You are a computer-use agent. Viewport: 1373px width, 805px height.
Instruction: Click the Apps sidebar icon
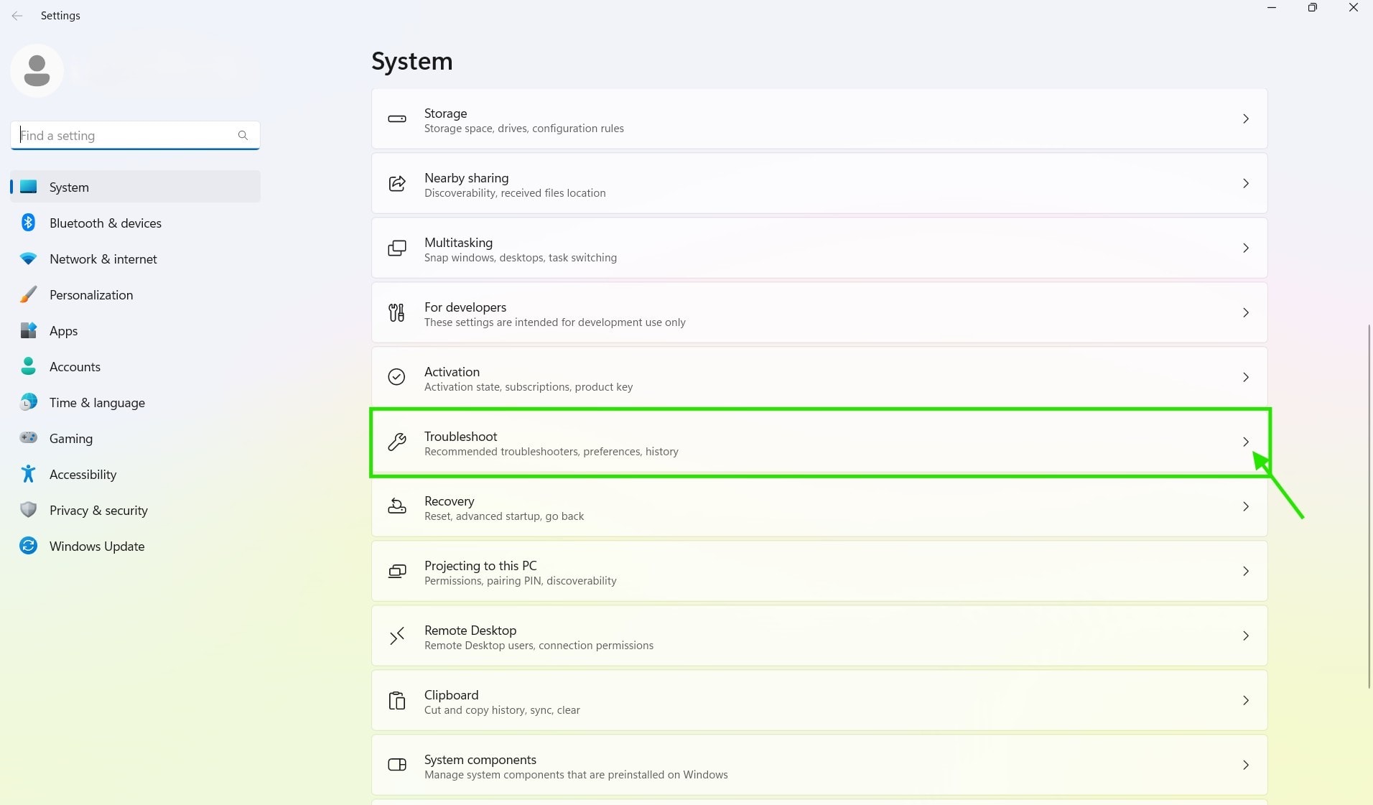(28, 330)
